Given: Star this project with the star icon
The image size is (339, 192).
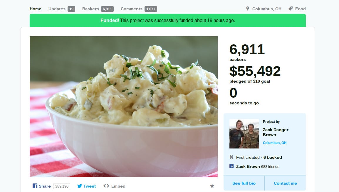Looking at the screenshot, I should [x=212, y=186].
